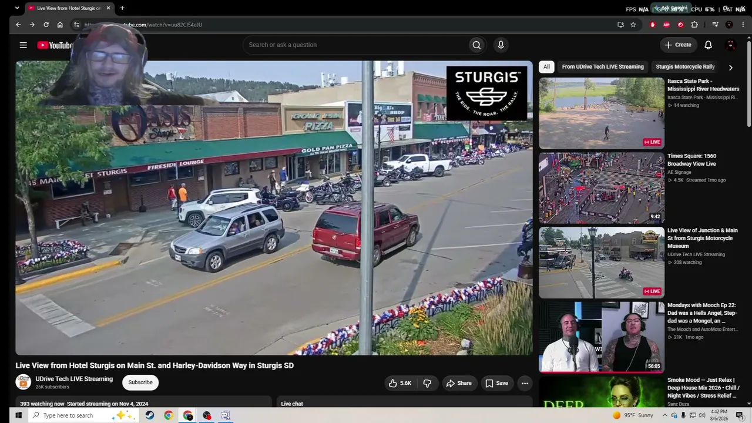Open 'Itasca State Park - Mississippi River Headwaters' title
This screenshot has height=423, width=752.
click(703, 85)
